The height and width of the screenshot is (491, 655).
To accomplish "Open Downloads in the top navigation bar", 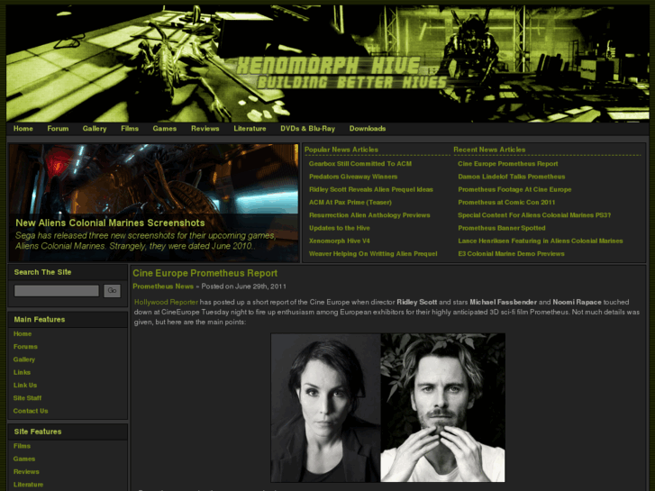I will [368, 128].
